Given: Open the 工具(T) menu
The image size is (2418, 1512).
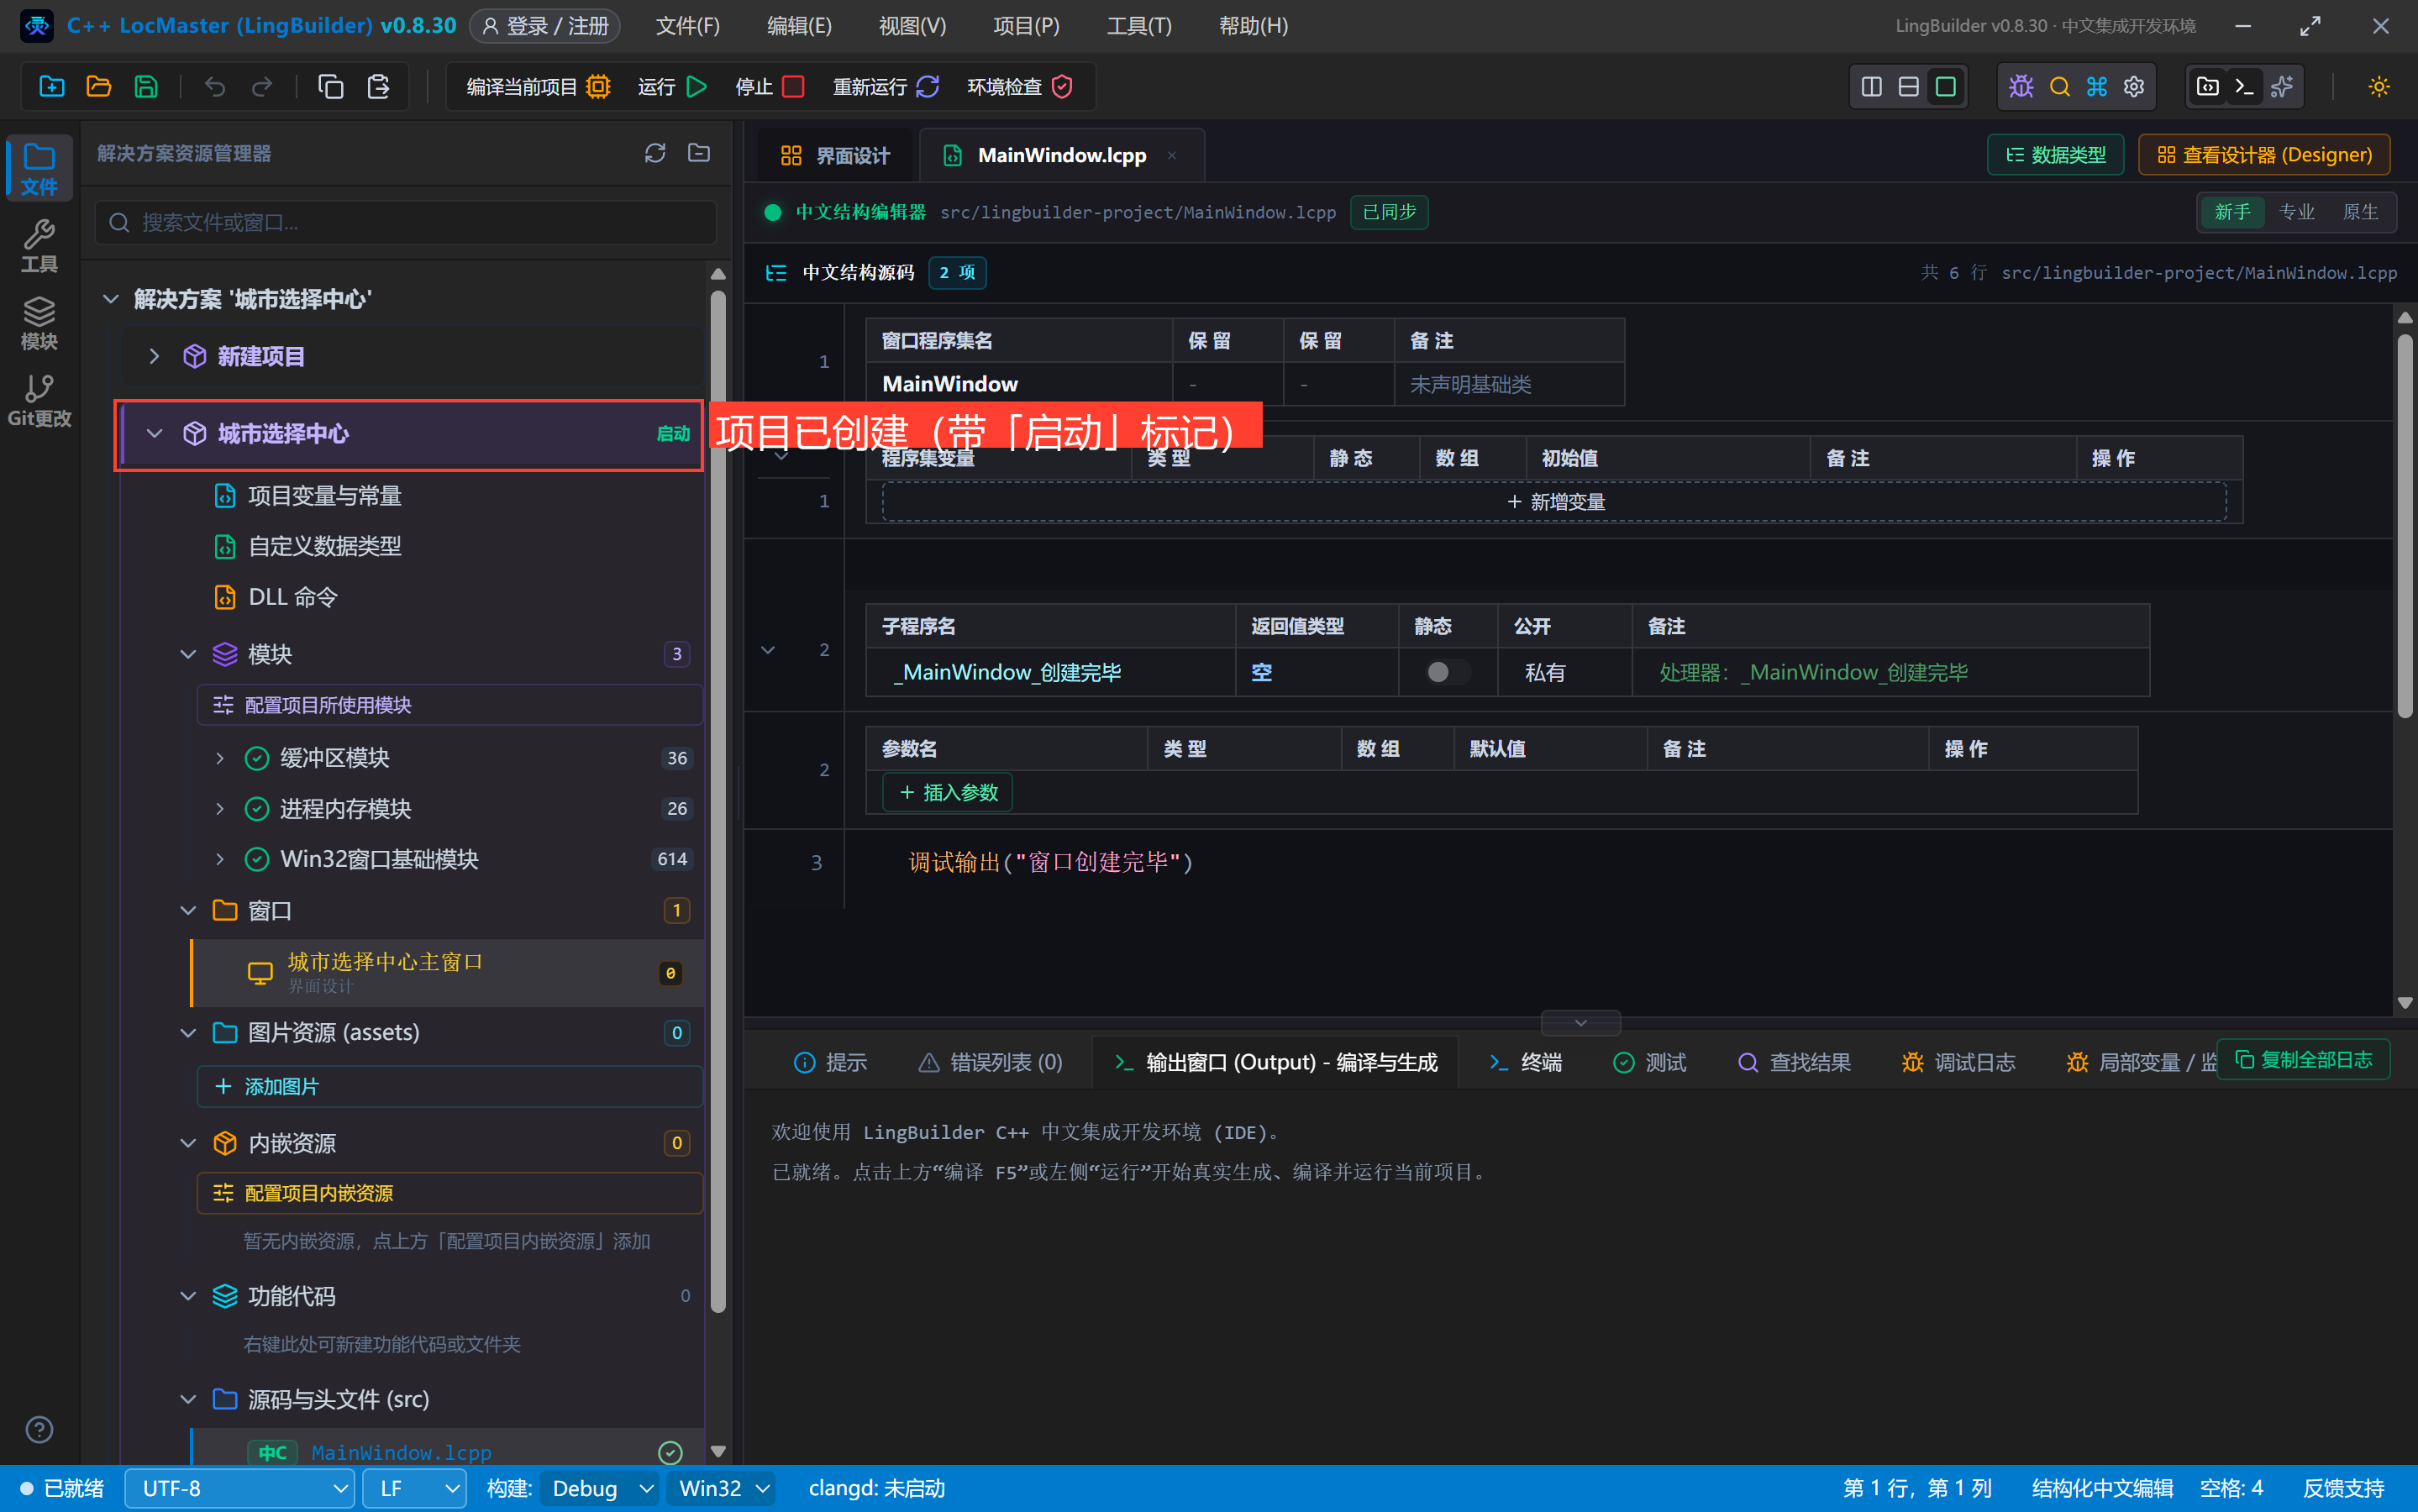Looking at the screenshot, I should click(x=1138, y=26).
